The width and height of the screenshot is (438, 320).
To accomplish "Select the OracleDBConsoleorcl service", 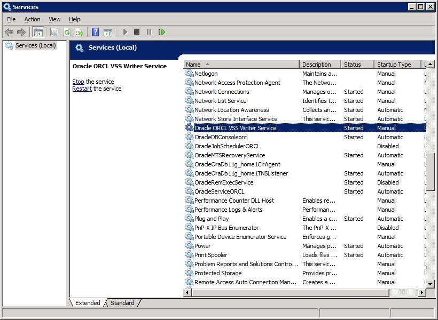I will pos(305,137).
